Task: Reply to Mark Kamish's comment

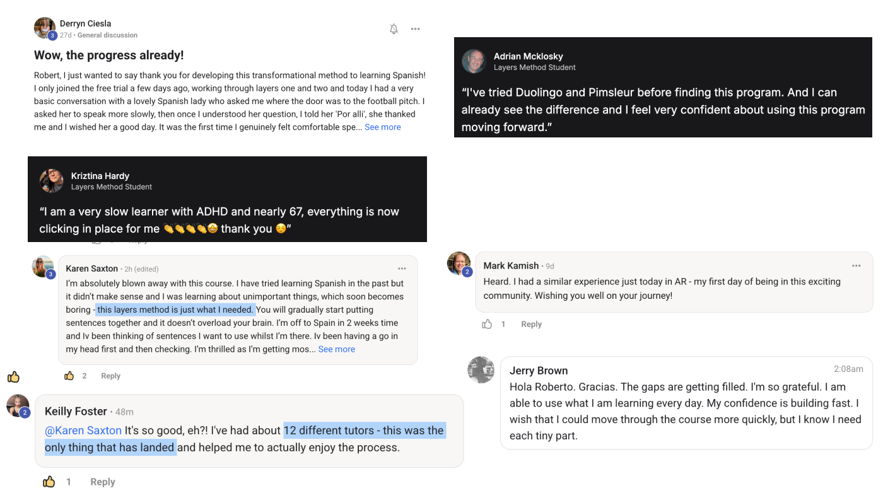Action: click(531, 324)
